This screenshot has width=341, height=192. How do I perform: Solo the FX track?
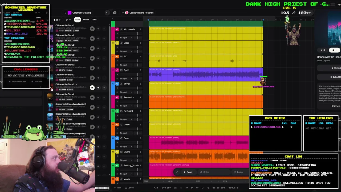(x=117, y=61)
